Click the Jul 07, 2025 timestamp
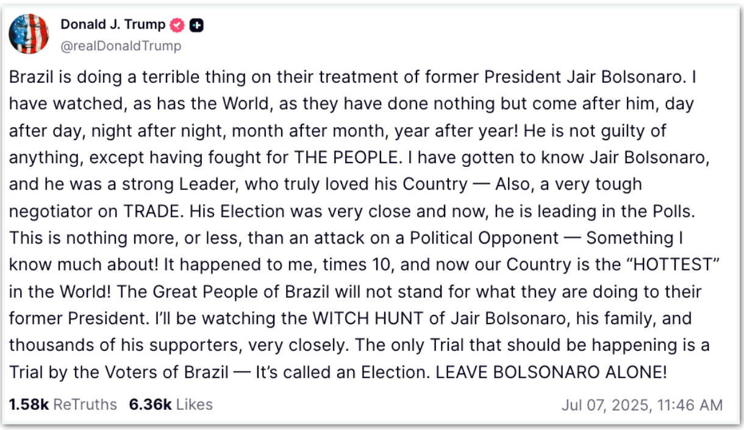 [642, 405]
